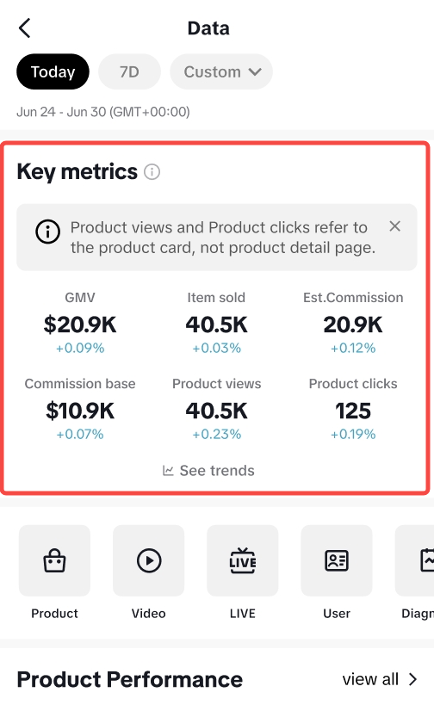
Task: Open the User profile card icon
Action: [x=337, y=560]
